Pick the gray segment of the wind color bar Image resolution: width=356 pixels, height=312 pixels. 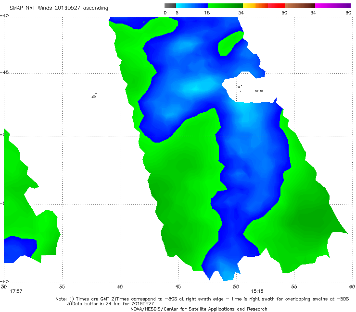pos(170,6)
